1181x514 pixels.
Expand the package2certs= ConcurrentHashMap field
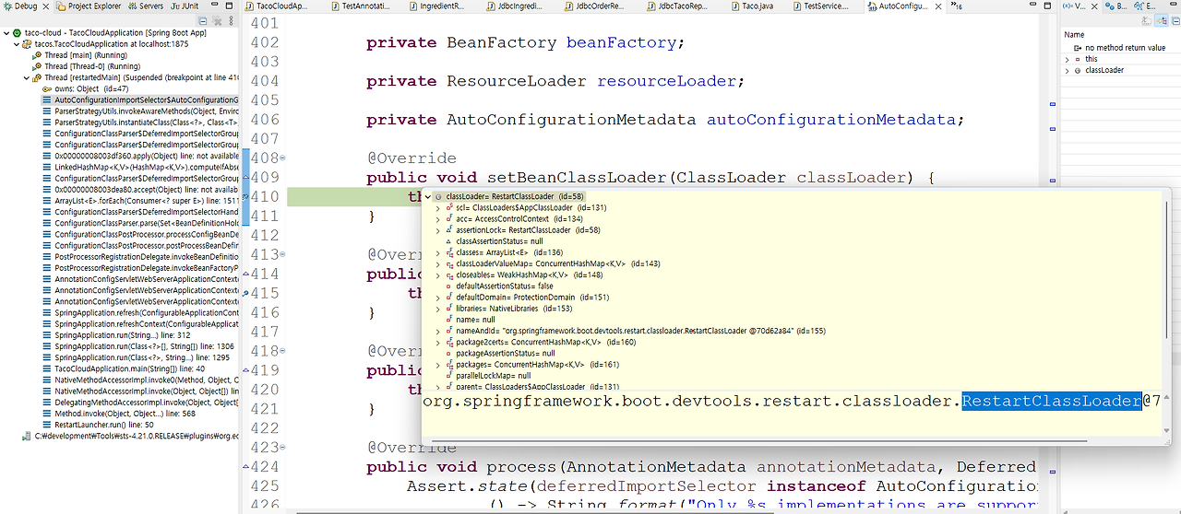(438, 342)
